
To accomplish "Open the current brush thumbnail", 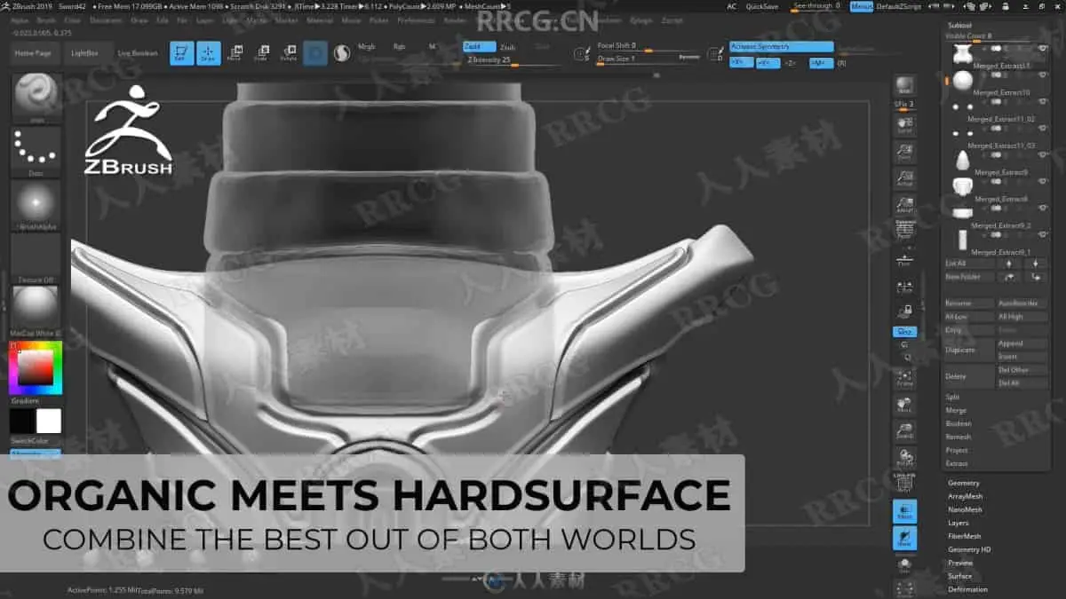I will pyautogui.click(x=36, y=98).
